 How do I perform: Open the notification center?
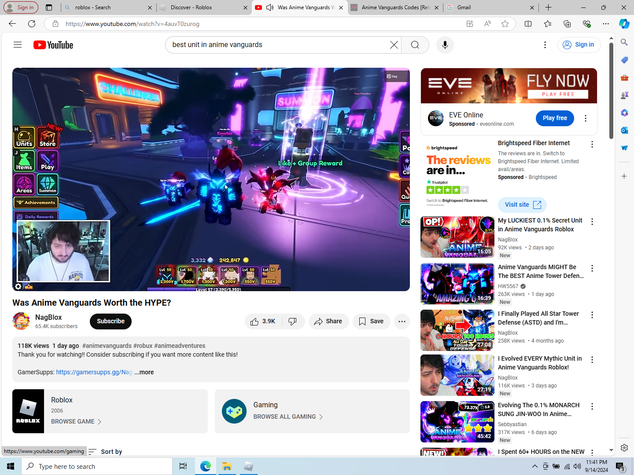(621, 466)
